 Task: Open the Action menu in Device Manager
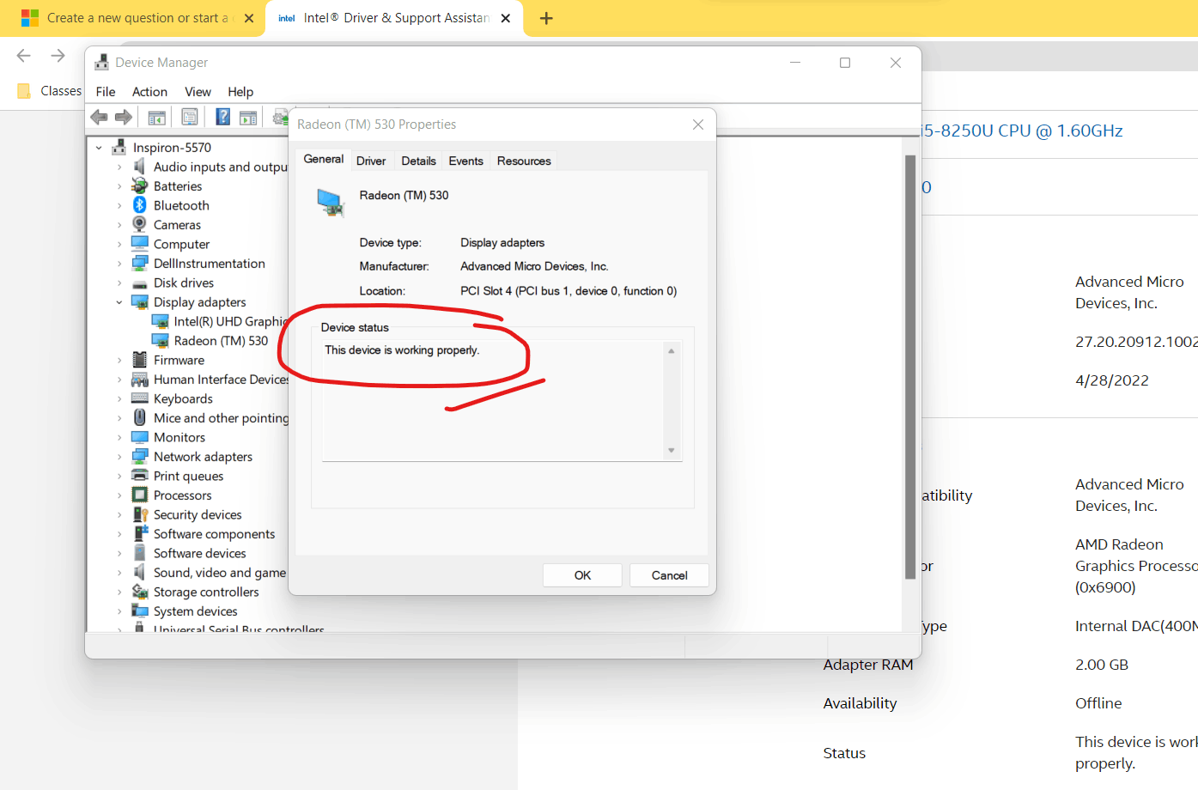tap(149, 92)
